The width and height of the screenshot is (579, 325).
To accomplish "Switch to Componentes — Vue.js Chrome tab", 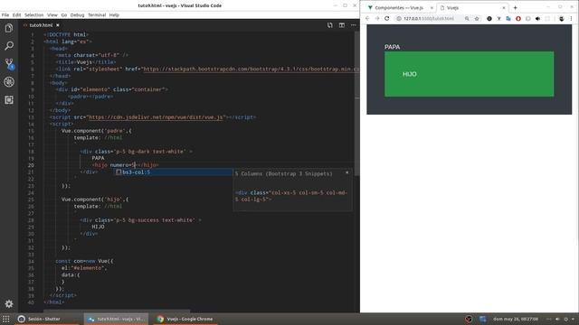I will pos(399,8).
